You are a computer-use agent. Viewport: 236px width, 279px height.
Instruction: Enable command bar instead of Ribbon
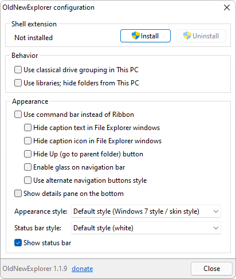click(18, 115)
